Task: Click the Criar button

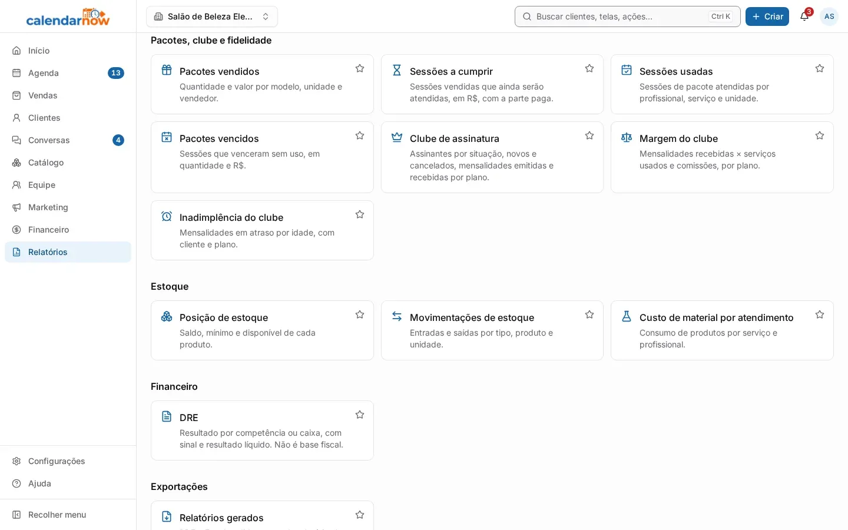Action: (767, 16)
